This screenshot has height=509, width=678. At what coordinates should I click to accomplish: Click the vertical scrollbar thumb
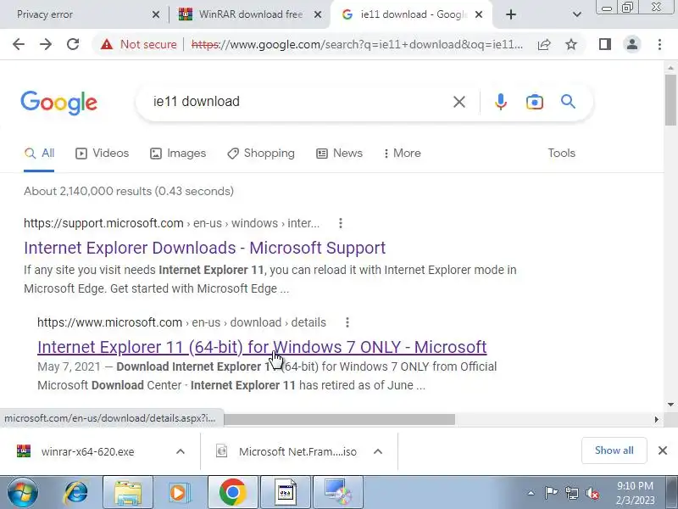click(x=670, y=99)
